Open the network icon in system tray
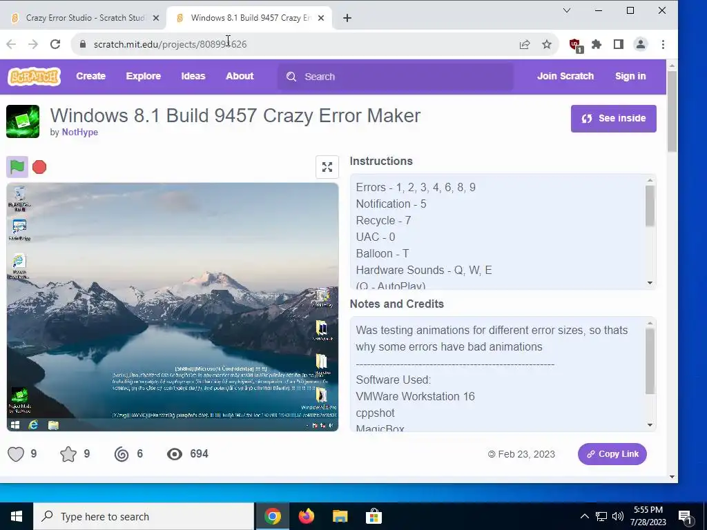The width and height of the screenshot is (707, 530). pos(601,516)
